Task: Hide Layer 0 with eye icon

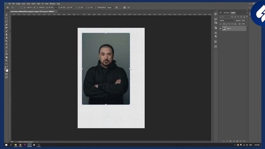Action: [x=220, y=29]
